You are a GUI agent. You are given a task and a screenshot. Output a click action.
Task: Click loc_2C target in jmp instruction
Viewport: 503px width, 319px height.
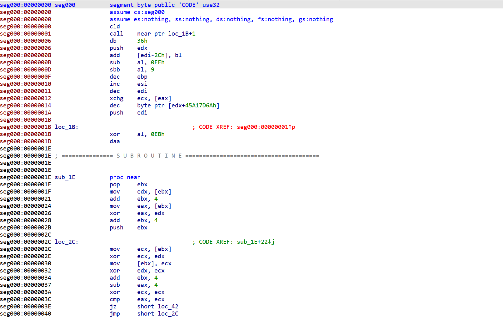(x=168, y=314)
